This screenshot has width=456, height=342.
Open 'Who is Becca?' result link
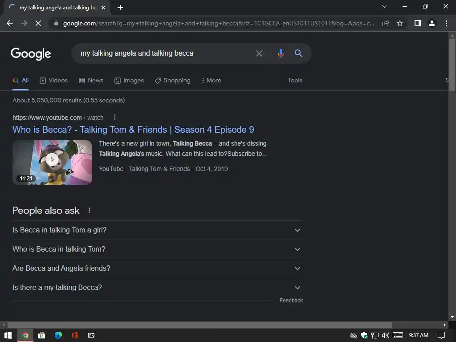pyautogui.click(x=133, y=130)
